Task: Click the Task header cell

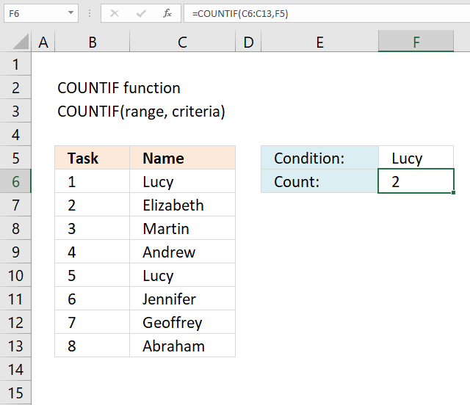Action: click(93, 158)
